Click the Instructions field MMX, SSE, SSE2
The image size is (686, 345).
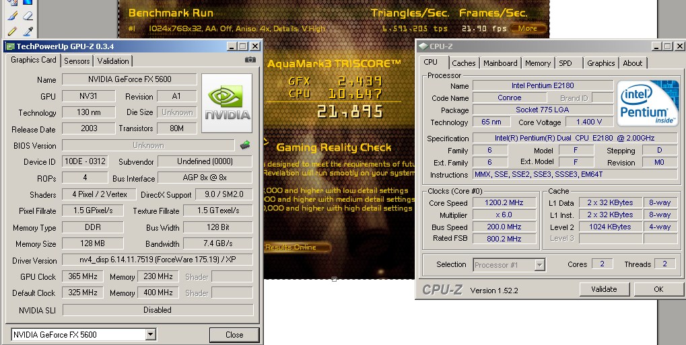point(575,174)
